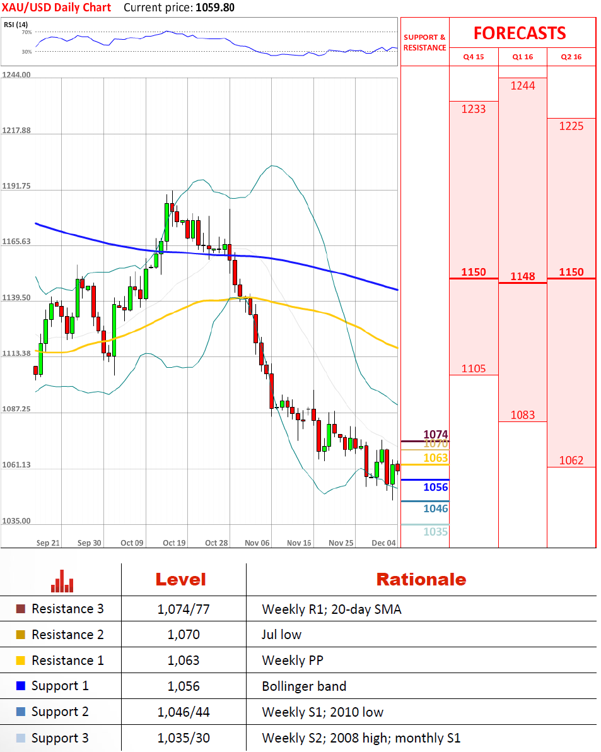
Task: Click the red bar chart icon in table header
Action: [61, 581]
